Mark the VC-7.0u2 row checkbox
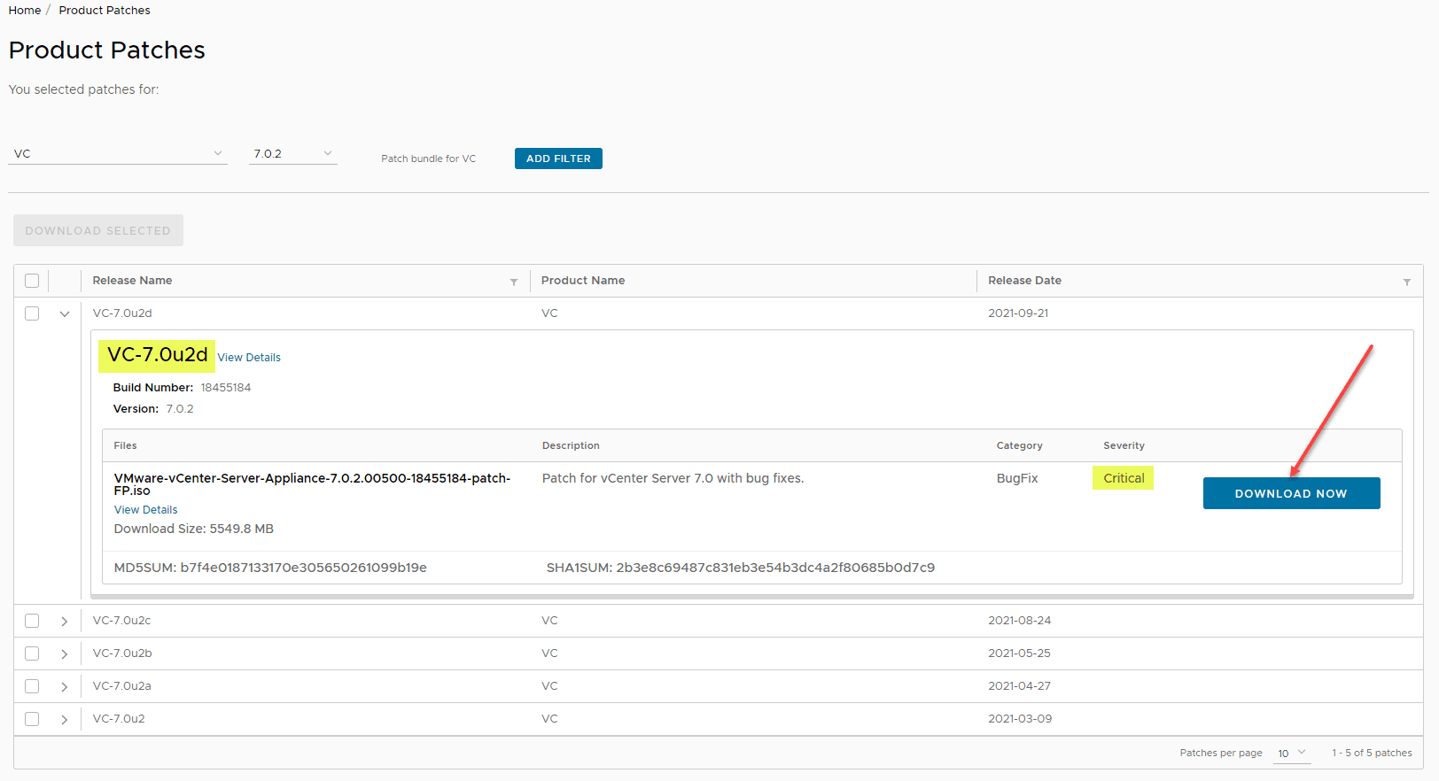This screenshot has width=1439, height=781. (x=32, y=719)
